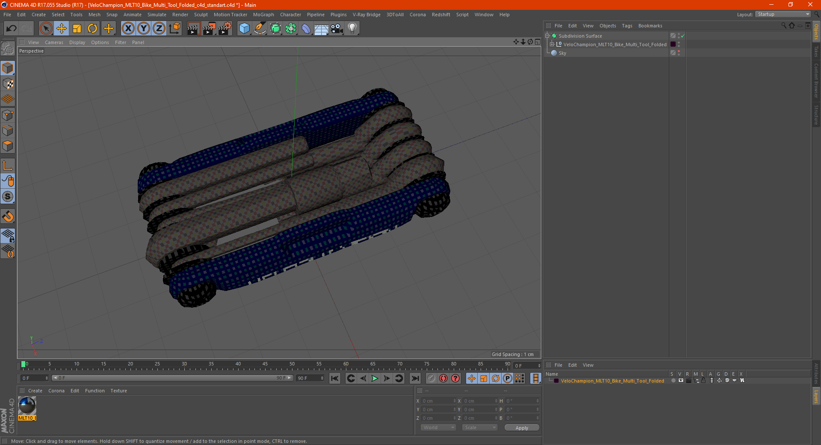Add a Camera object
This screenshot has width=821, height=445.
click(337, 29)
